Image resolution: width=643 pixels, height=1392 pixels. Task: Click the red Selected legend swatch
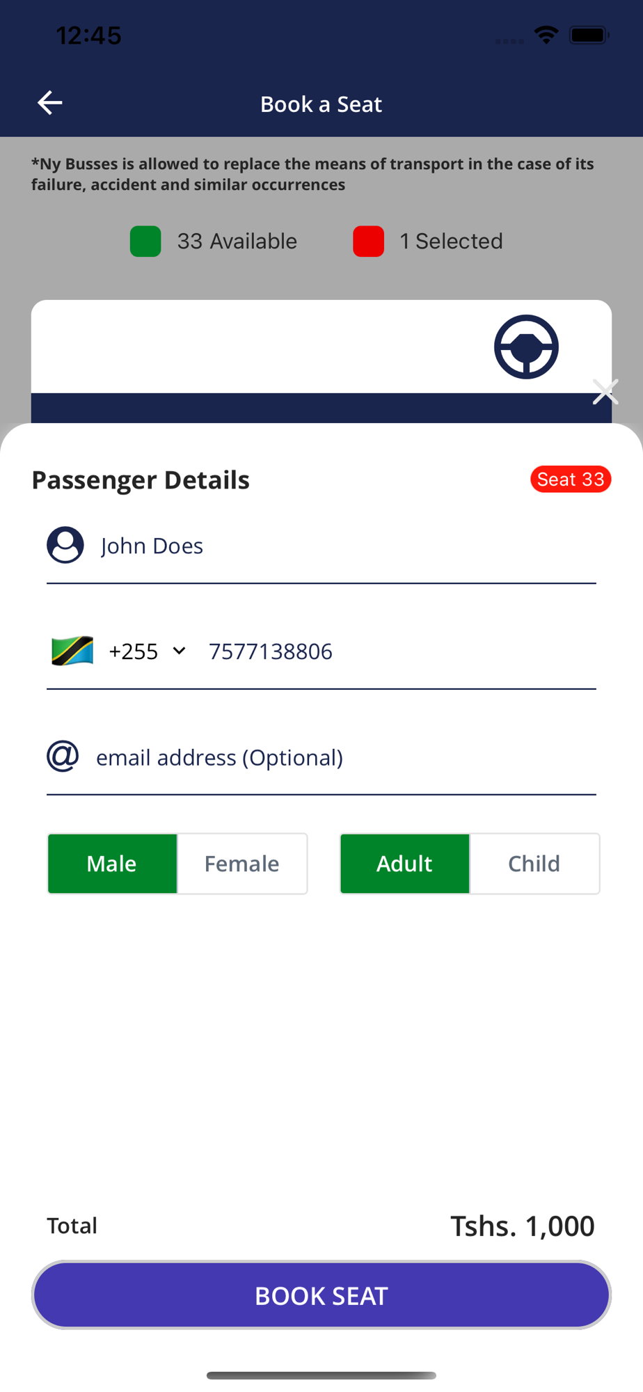tap(368, 242)
